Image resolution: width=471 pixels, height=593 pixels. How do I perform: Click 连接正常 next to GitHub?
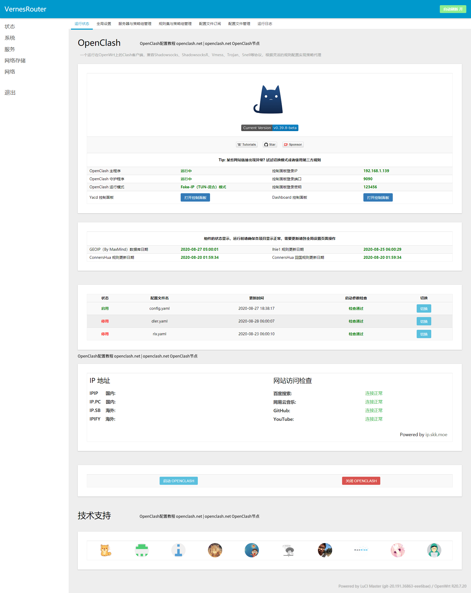pyautogui.click(x=374, y=410)
